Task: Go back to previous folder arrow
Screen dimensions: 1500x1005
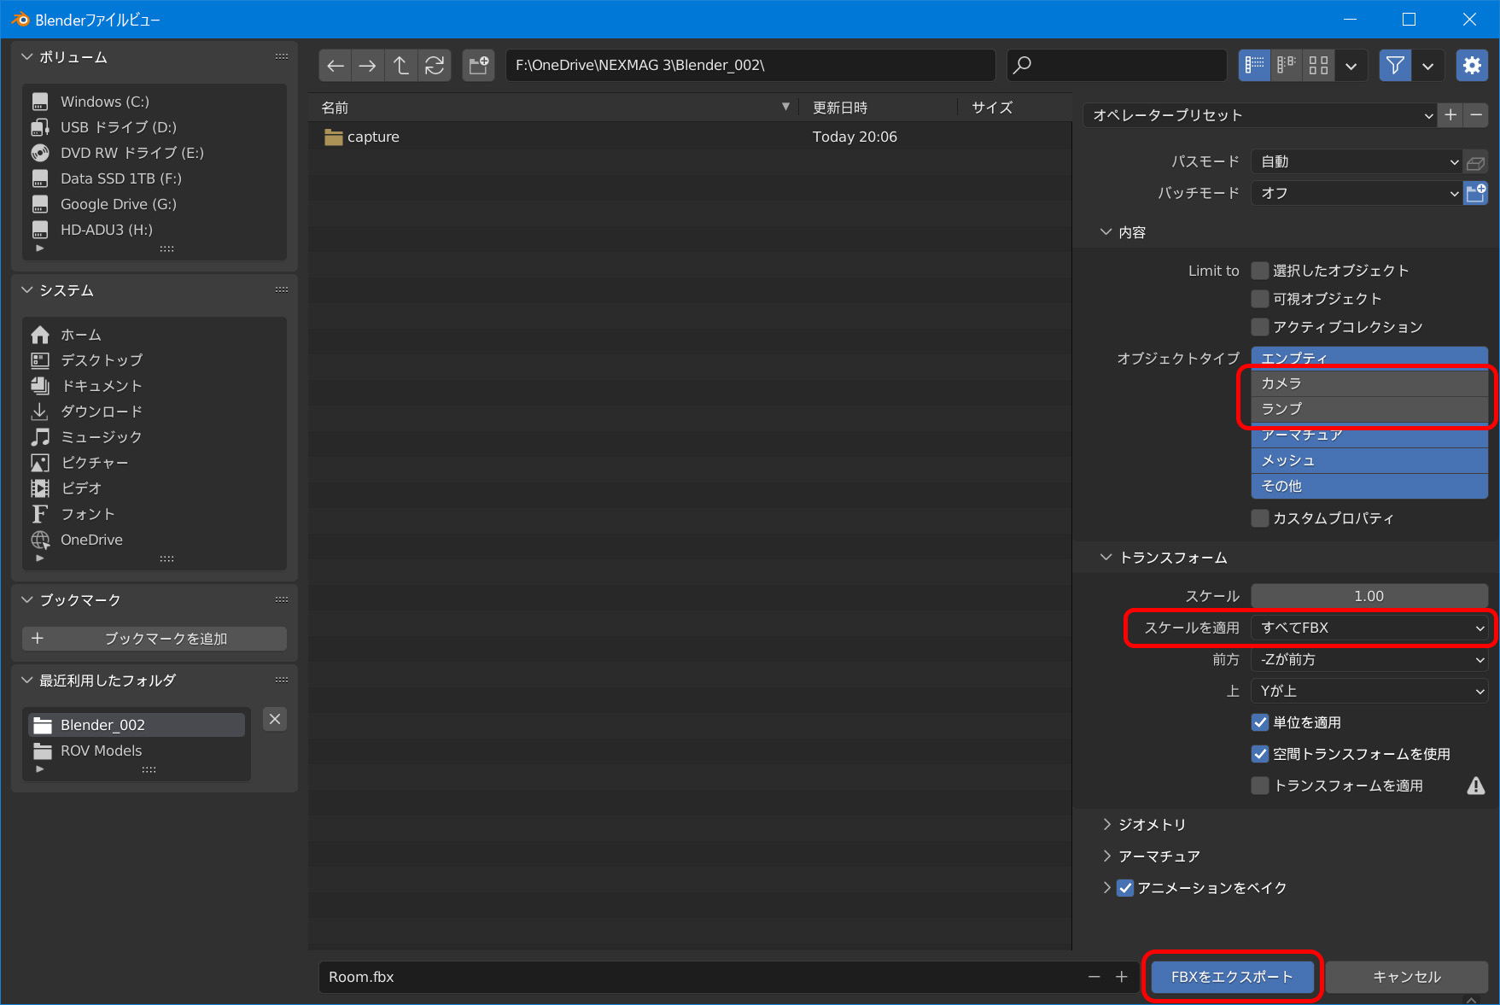Action: click(x=336, y=66)
